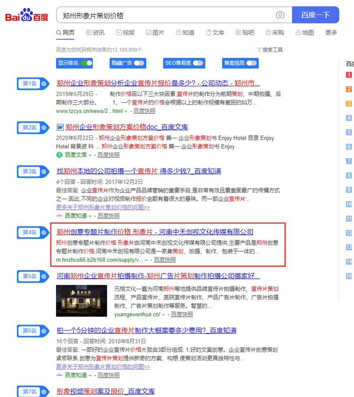
Task: Switch to the 视频 tab
Action: (x=125, y=33)
